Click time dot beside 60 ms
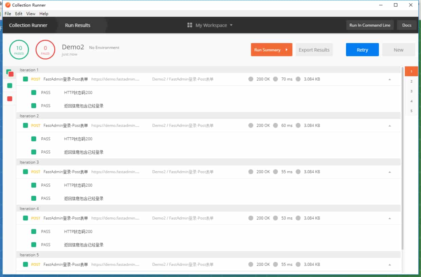This screenshot has height=277, width=421. click(x=275, y=125)
